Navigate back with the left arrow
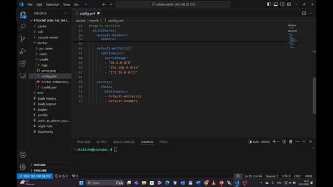Screen dimensions: 333x187 104,4
